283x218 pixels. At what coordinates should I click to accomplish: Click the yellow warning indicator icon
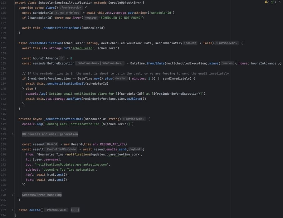(x=266, y=2)
